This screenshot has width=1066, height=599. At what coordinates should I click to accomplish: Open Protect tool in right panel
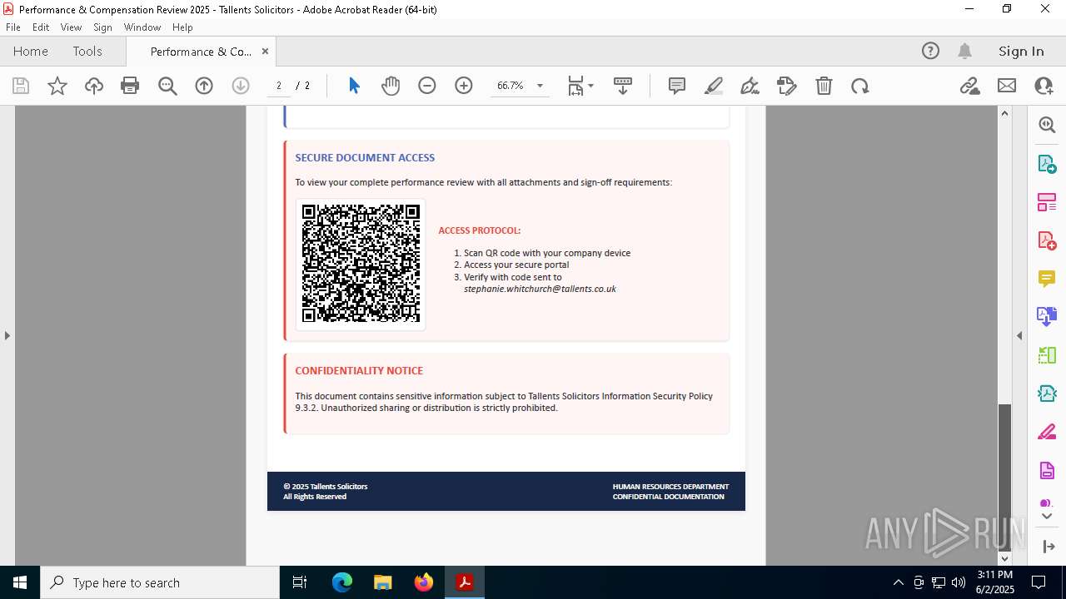tap(1047, 471)
